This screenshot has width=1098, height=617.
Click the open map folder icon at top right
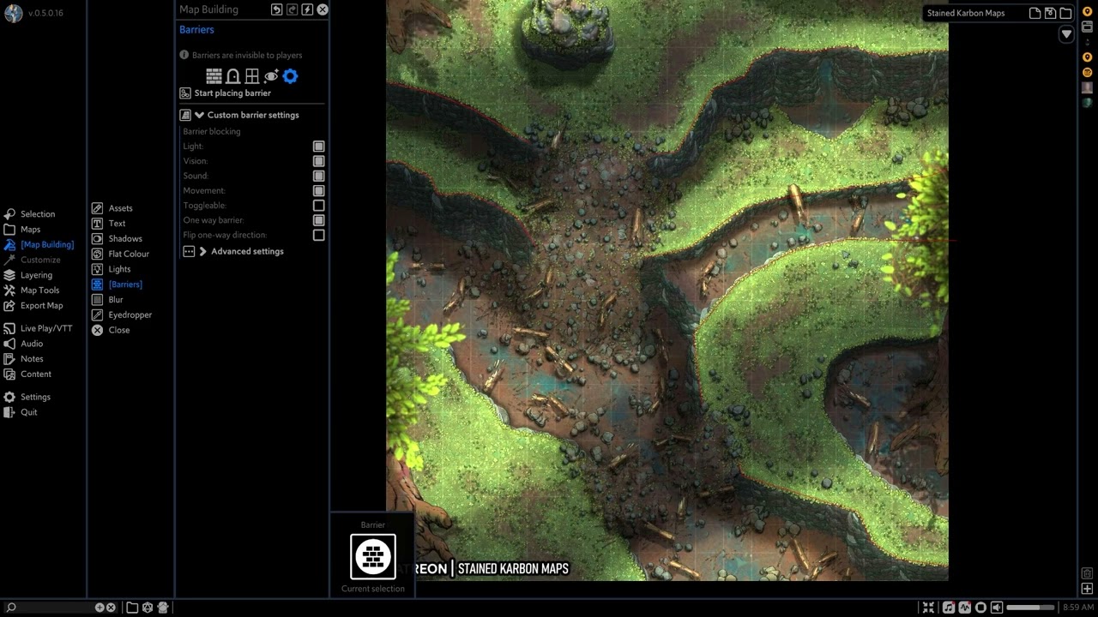pos(1065,13)
